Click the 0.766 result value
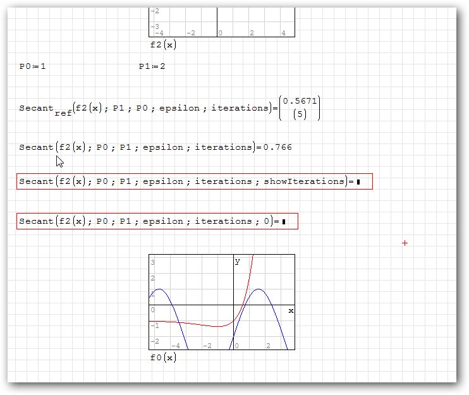The width and height of the screenshot is (469, 395). click(x=277, y=147)
